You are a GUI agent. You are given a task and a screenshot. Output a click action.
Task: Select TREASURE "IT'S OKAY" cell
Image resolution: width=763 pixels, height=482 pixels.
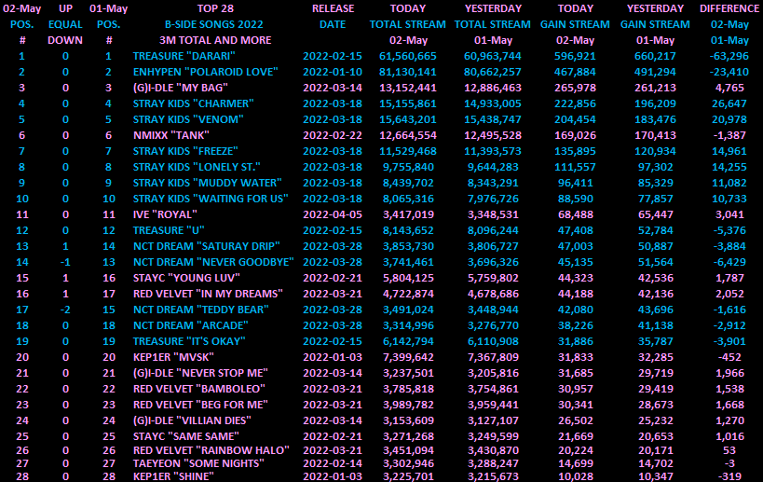(189, 341)
